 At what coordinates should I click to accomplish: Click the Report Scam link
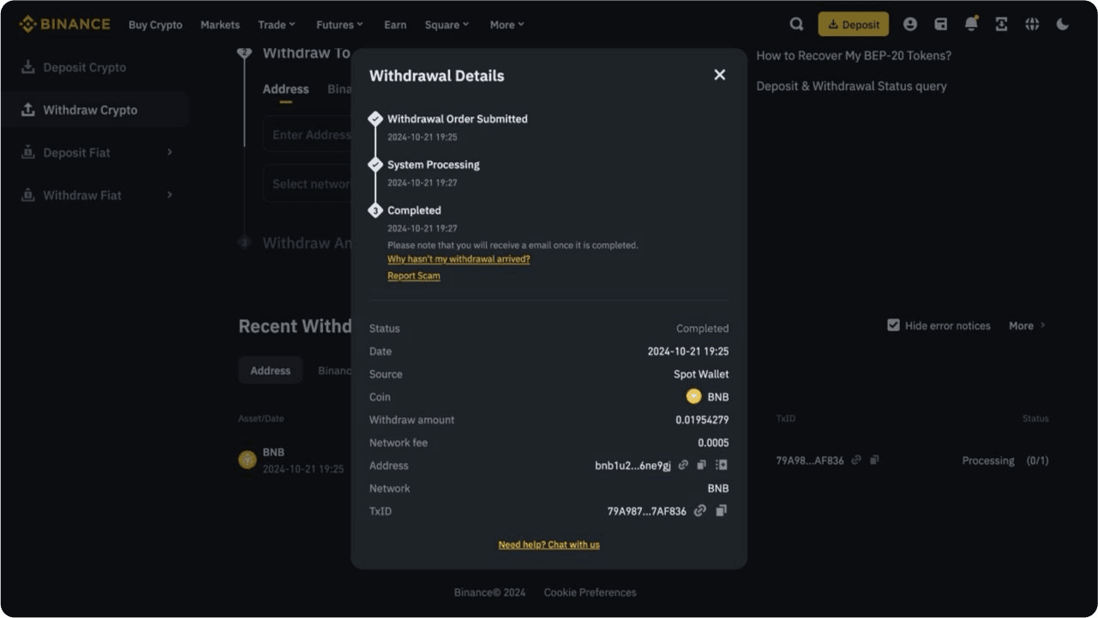414,276
